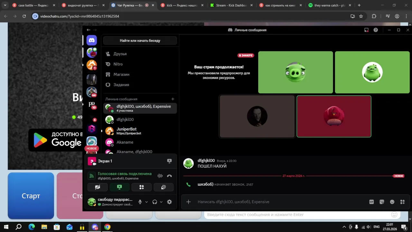Switch to they wanna catch Spotify tab
This screenshot has height=232, width=412.
coord(330,5)
